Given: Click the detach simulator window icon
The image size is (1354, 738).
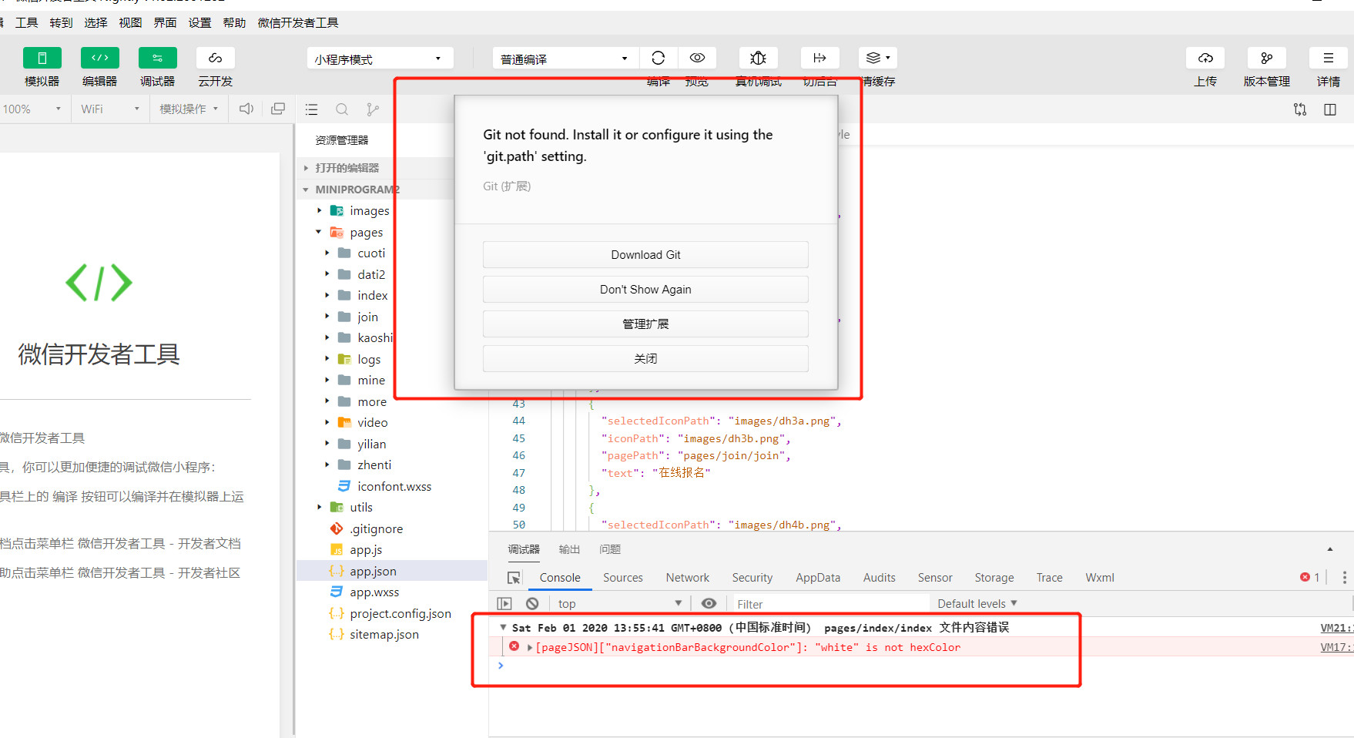Looking at the screenshot, I should pos(278,109).
